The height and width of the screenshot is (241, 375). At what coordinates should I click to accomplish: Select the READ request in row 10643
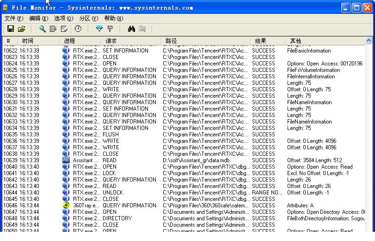109,186
